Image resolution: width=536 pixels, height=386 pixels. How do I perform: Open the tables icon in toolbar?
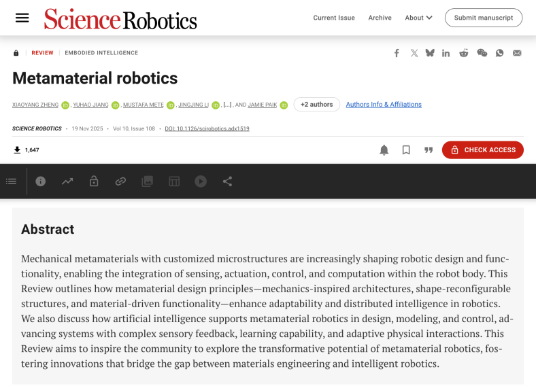coord(174,181)
